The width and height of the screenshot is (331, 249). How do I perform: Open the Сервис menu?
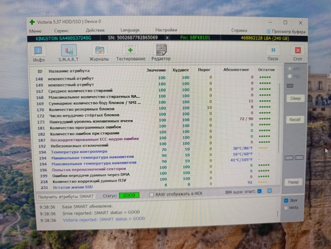(61, 31)
